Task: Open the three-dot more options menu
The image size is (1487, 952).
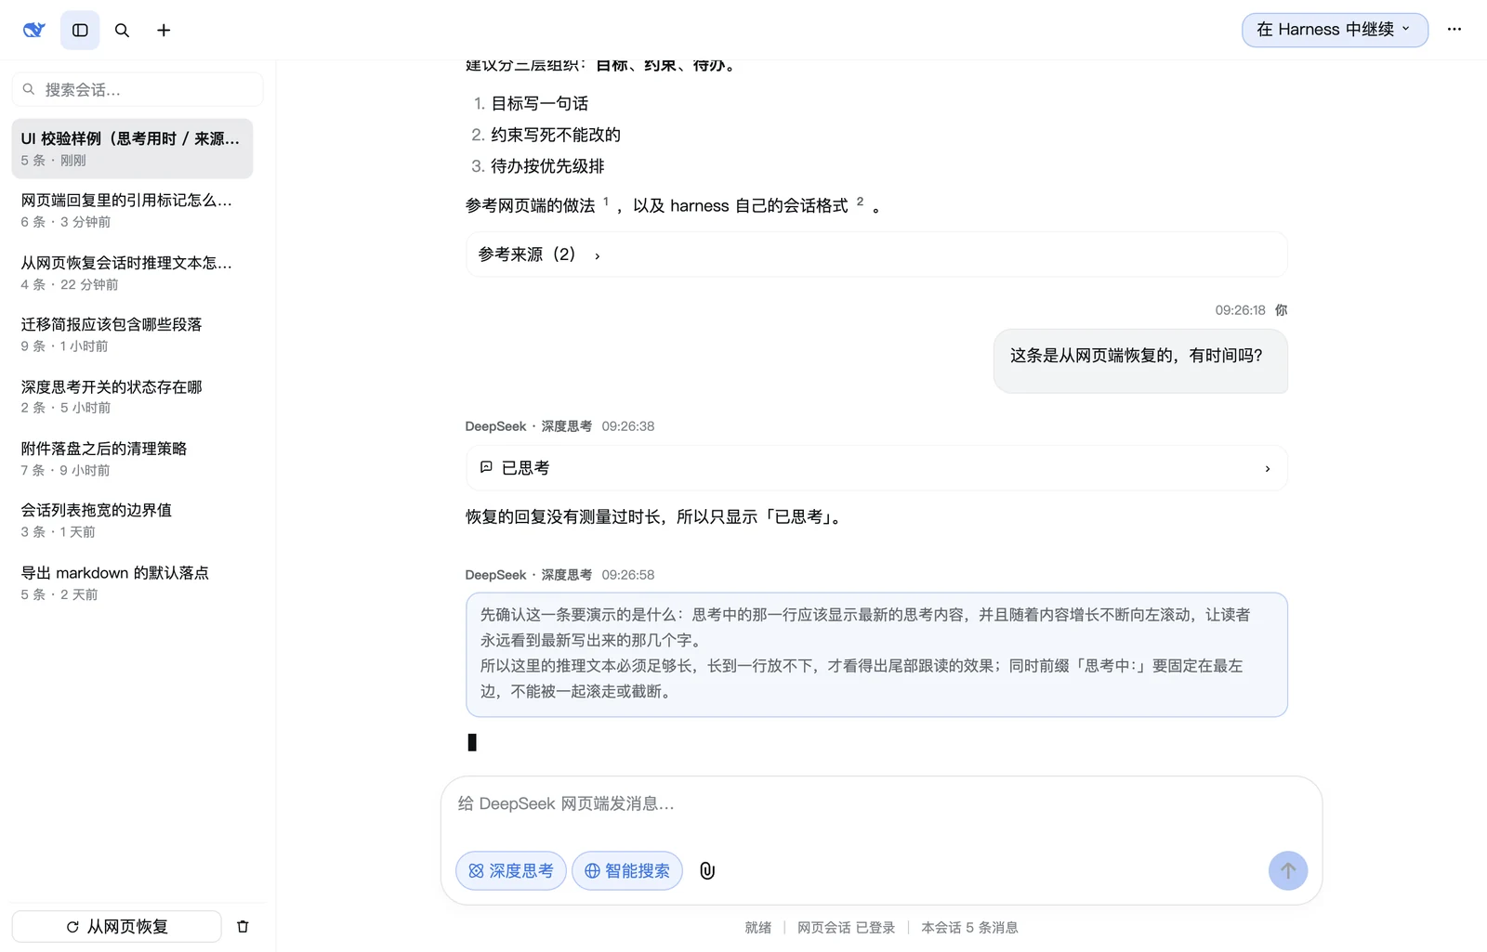Action: pyautogui.click(x=1454, y=30)
